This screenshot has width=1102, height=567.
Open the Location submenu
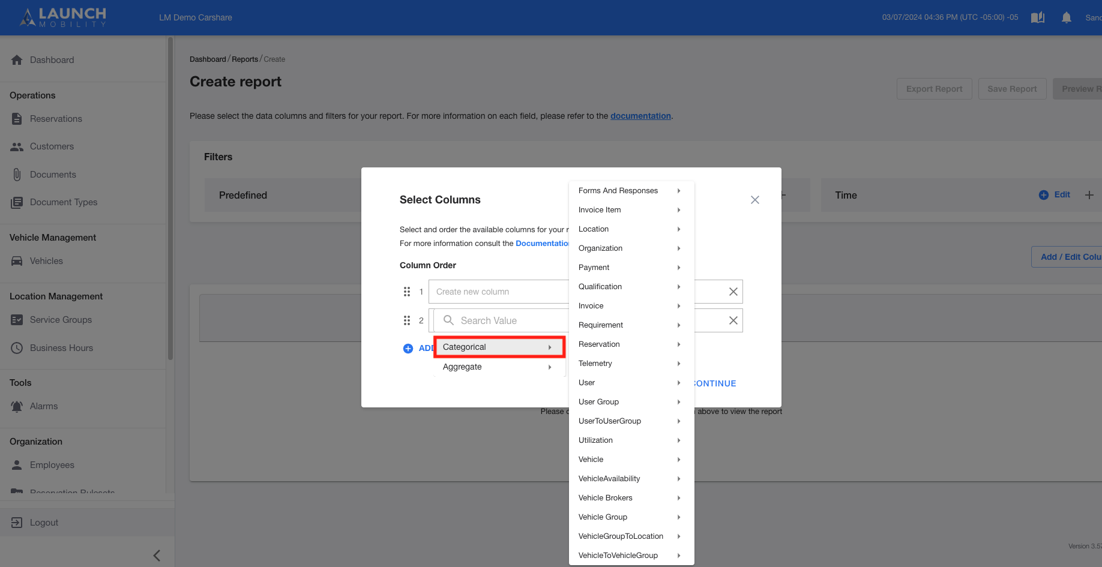(x=631, y=229)
